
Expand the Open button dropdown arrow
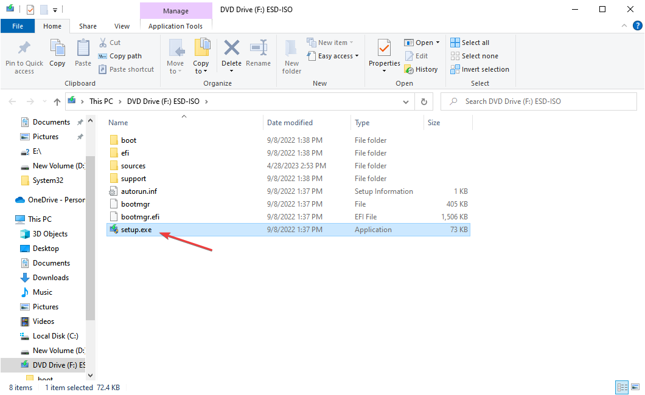[438, 43]
